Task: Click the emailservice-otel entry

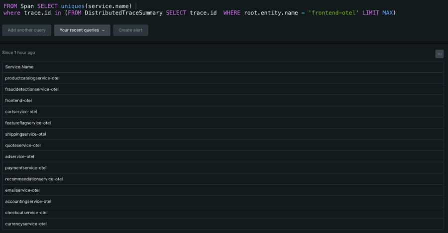Action: [22, 190]
